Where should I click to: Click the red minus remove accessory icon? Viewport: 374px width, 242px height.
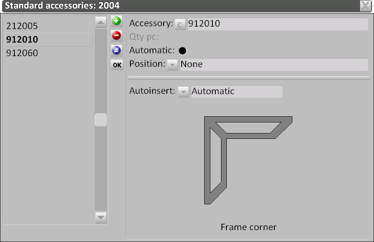click(116, 36)
